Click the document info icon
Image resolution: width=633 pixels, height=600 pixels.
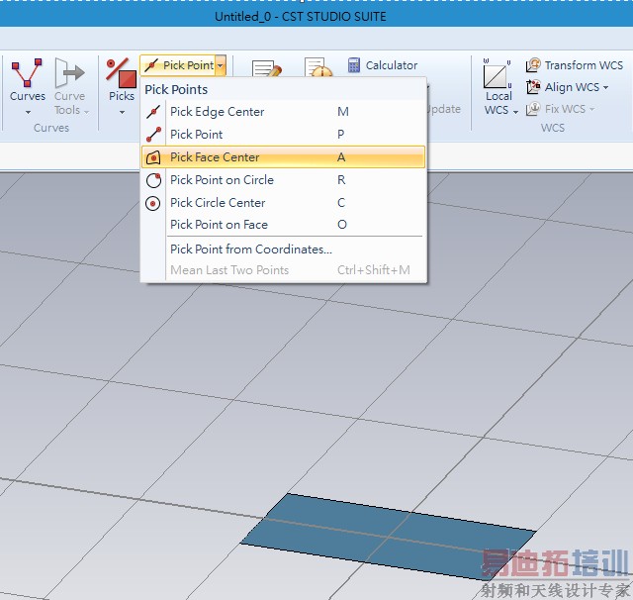[318, 67]
